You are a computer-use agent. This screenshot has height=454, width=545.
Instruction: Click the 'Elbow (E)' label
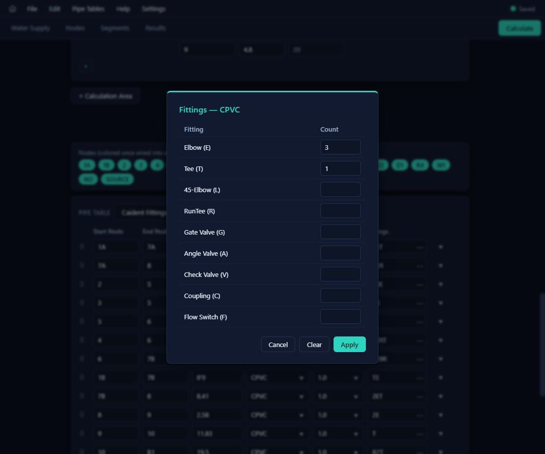pyautogui.click(x=197, y=147)
